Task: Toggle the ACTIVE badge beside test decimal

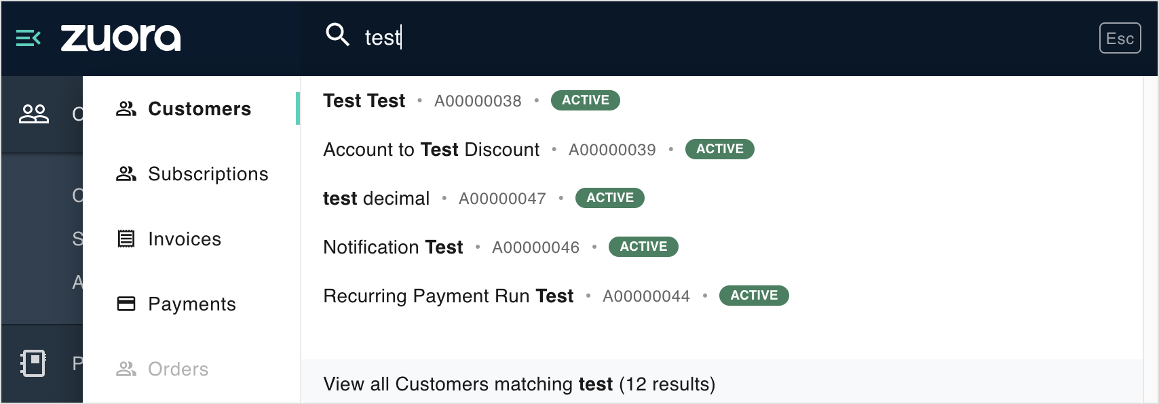Action: (609, 198)
